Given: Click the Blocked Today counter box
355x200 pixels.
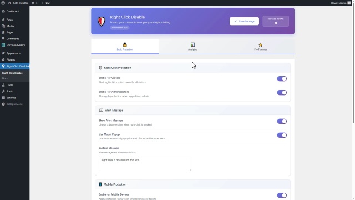Looking at the screenshot, I should [x=276, y=21].
